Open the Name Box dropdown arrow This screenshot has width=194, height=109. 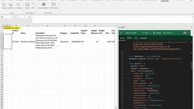12,17
